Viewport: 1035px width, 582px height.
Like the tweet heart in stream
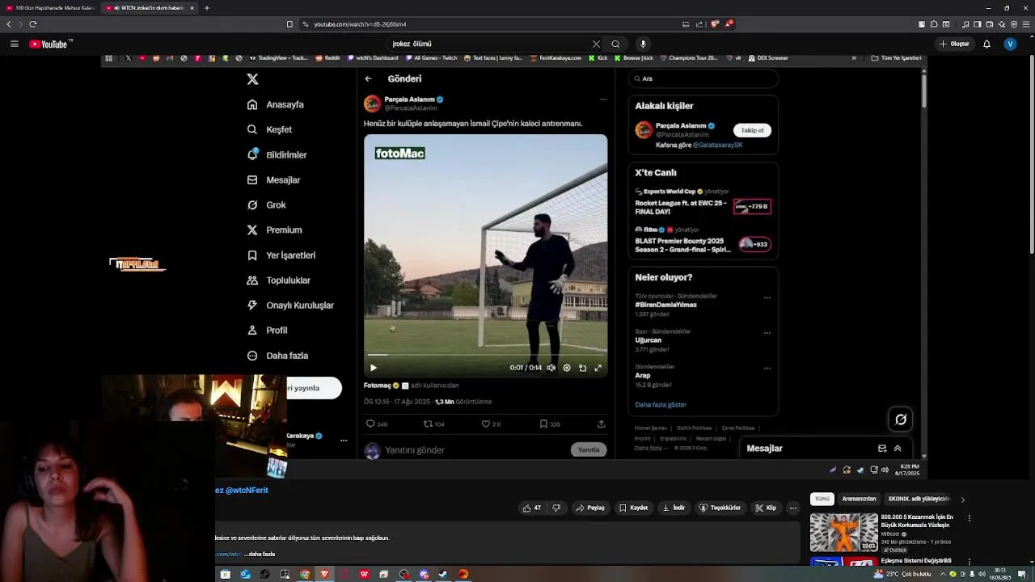pyautogui.click(x=486, y=424)
